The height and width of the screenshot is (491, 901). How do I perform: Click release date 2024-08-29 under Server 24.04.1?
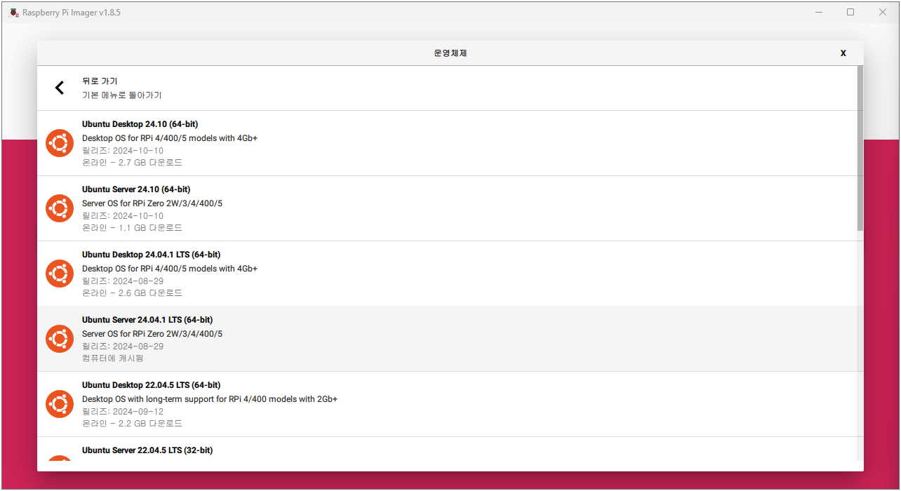123,347
